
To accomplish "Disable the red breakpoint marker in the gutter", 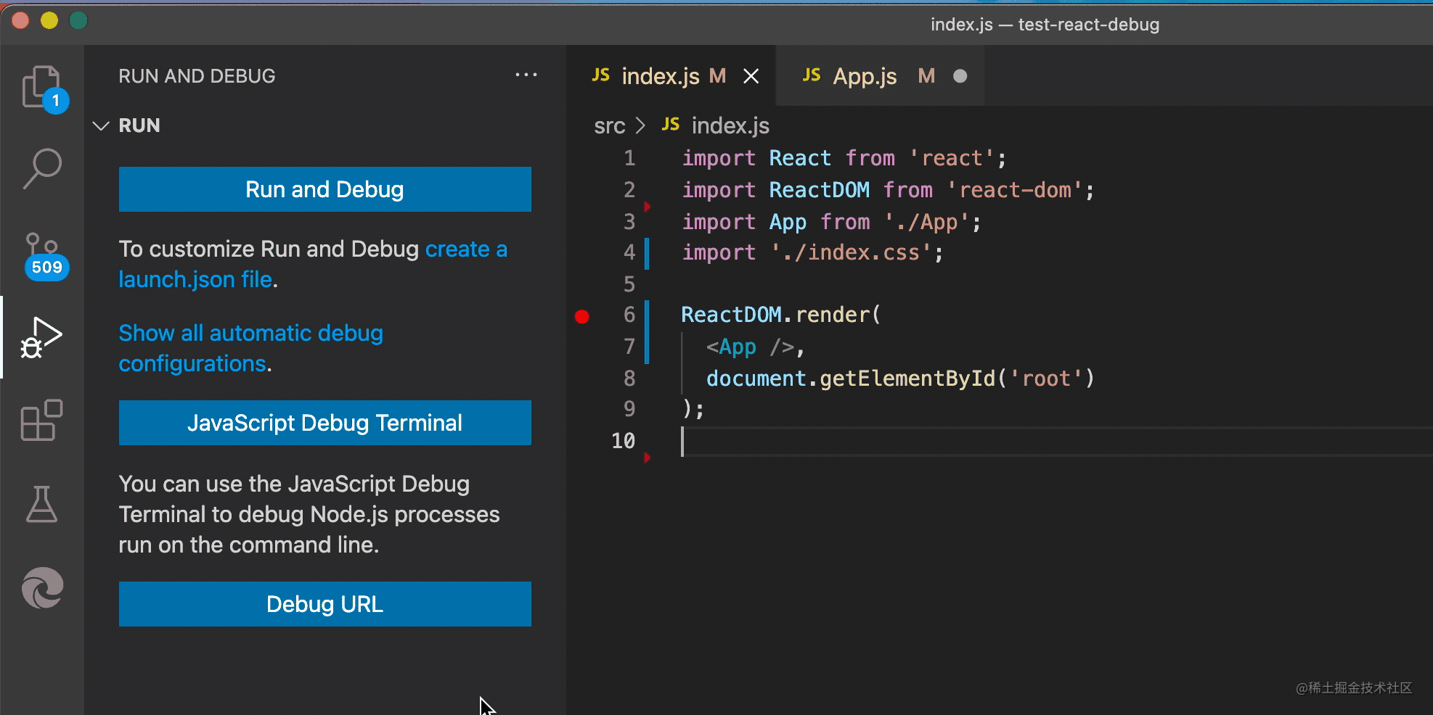I will tap(581, 315).
